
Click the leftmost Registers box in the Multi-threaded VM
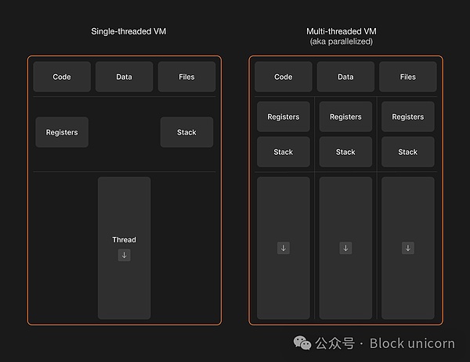284,116
